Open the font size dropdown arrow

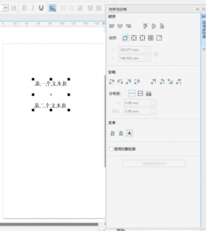(x=6, y=8)
